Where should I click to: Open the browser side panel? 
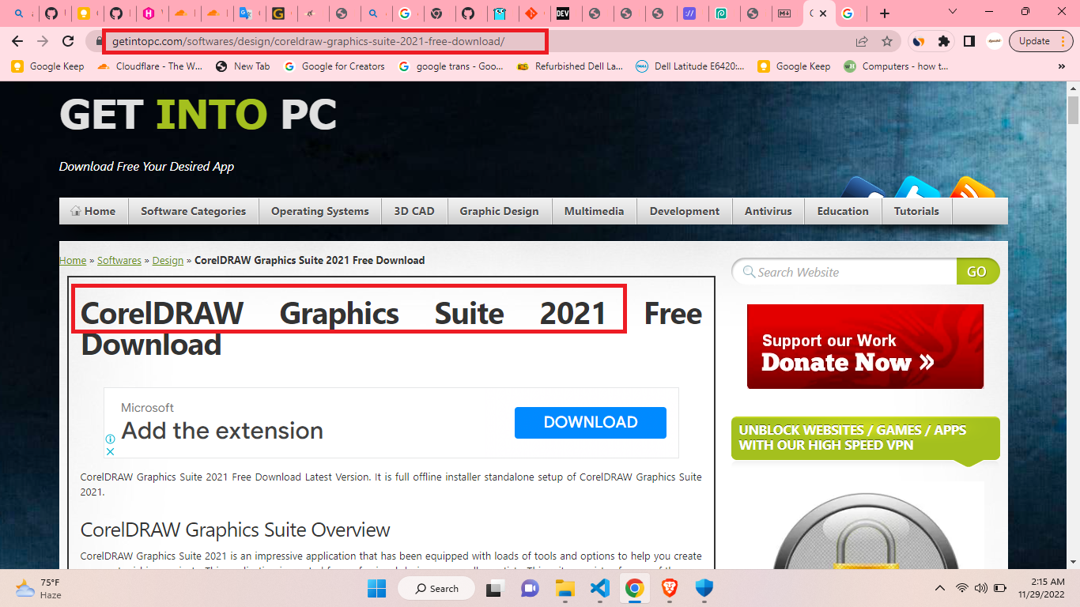point(969,41)
